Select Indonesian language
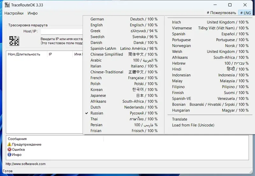 point(210,75)
